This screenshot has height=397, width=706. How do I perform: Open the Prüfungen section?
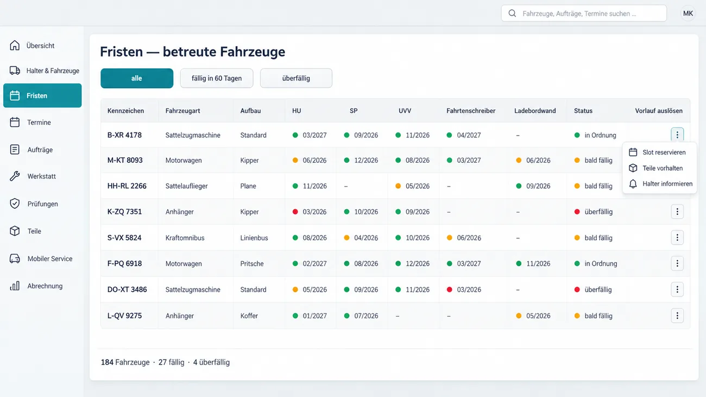[42, 204]
